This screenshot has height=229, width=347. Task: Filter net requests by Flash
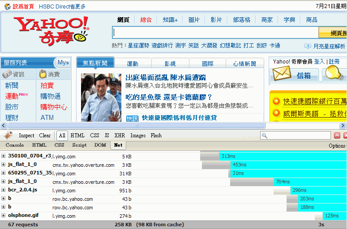point(156,135)
